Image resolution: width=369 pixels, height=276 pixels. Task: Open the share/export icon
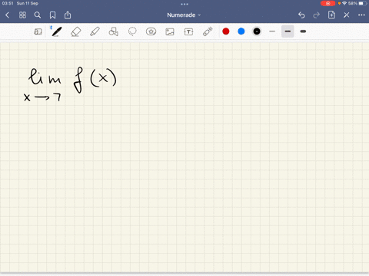coord(68,15)
